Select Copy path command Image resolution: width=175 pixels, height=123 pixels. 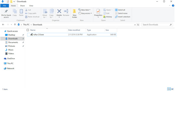pos(31,13)
